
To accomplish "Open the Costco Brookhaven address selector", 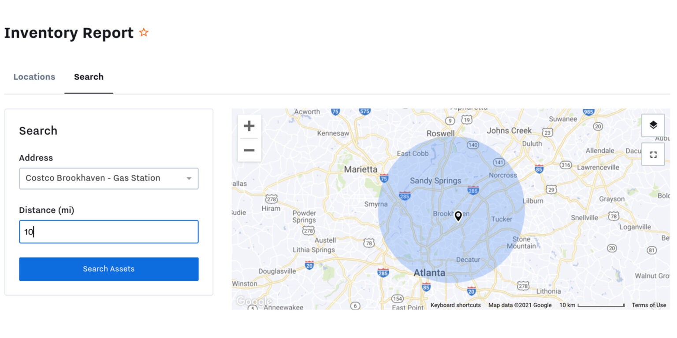I will (x=108, y=178).
